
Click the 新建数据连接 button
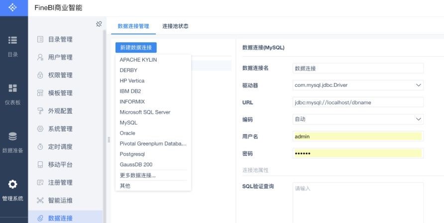(x=136, y=48)
